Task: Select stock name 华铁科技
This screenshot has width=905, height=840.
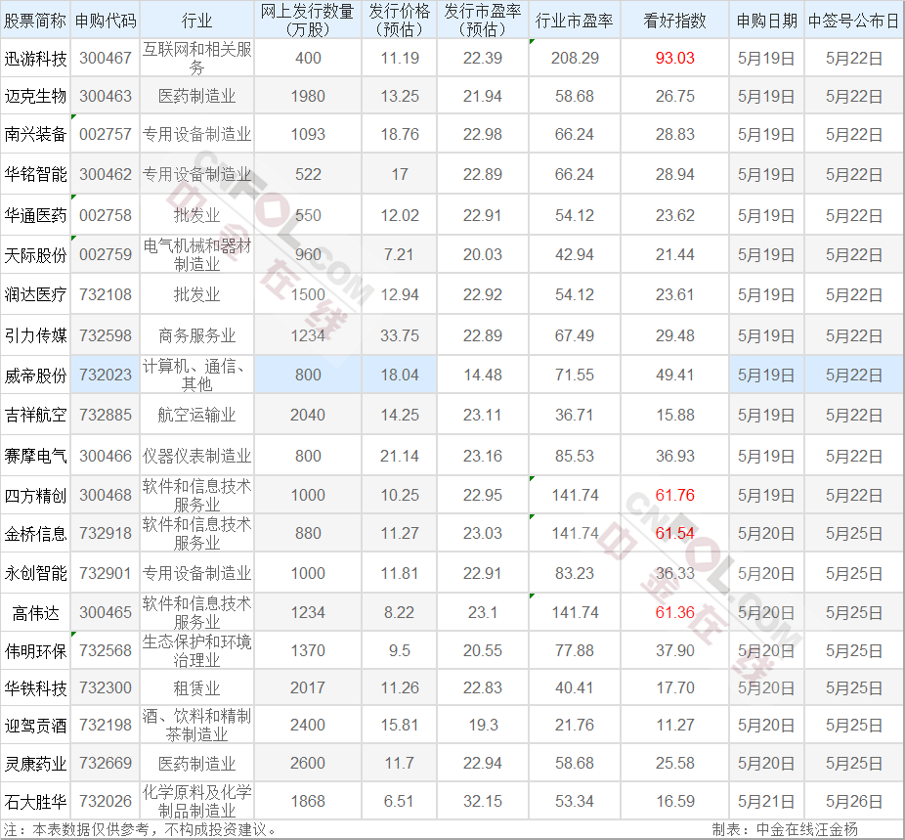Action: (x=35, y=688)
